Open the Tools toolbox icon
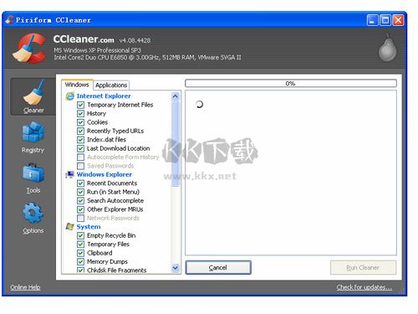Image resolution: width=418 pixels, height=314 pixels. 33,172
